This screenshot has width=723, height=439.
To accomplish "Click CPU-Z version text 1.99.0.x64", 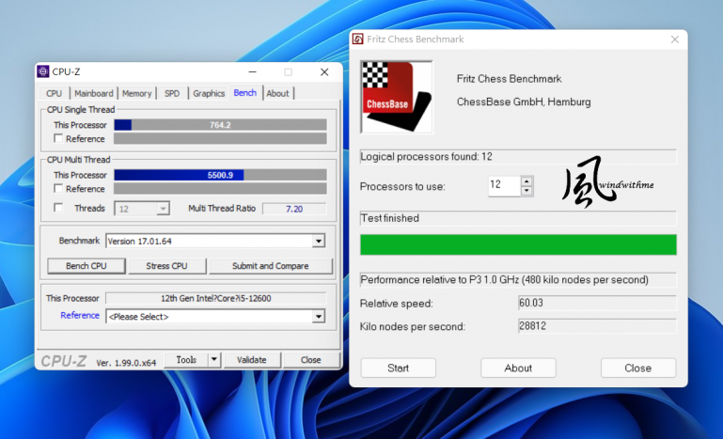I will pos(126,363).
